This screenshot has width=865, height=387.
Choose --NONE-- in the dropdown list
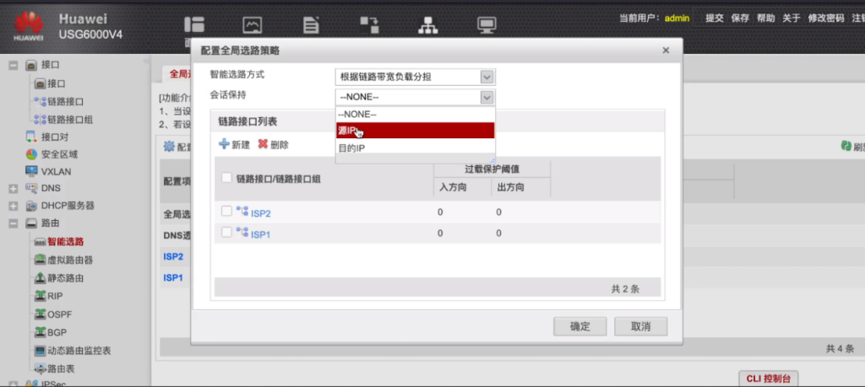415,114
